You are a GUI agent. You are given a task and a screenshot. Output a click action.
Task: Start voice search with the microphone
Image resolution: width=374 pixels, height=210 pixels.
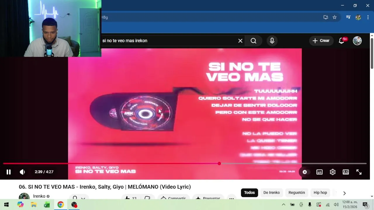pyautogui.click(x=272, y=41)
